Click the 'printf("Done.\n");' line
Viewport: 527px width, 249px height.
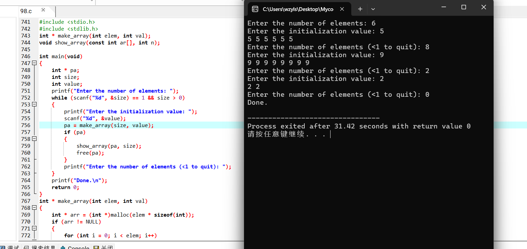[x=80, y=180]
